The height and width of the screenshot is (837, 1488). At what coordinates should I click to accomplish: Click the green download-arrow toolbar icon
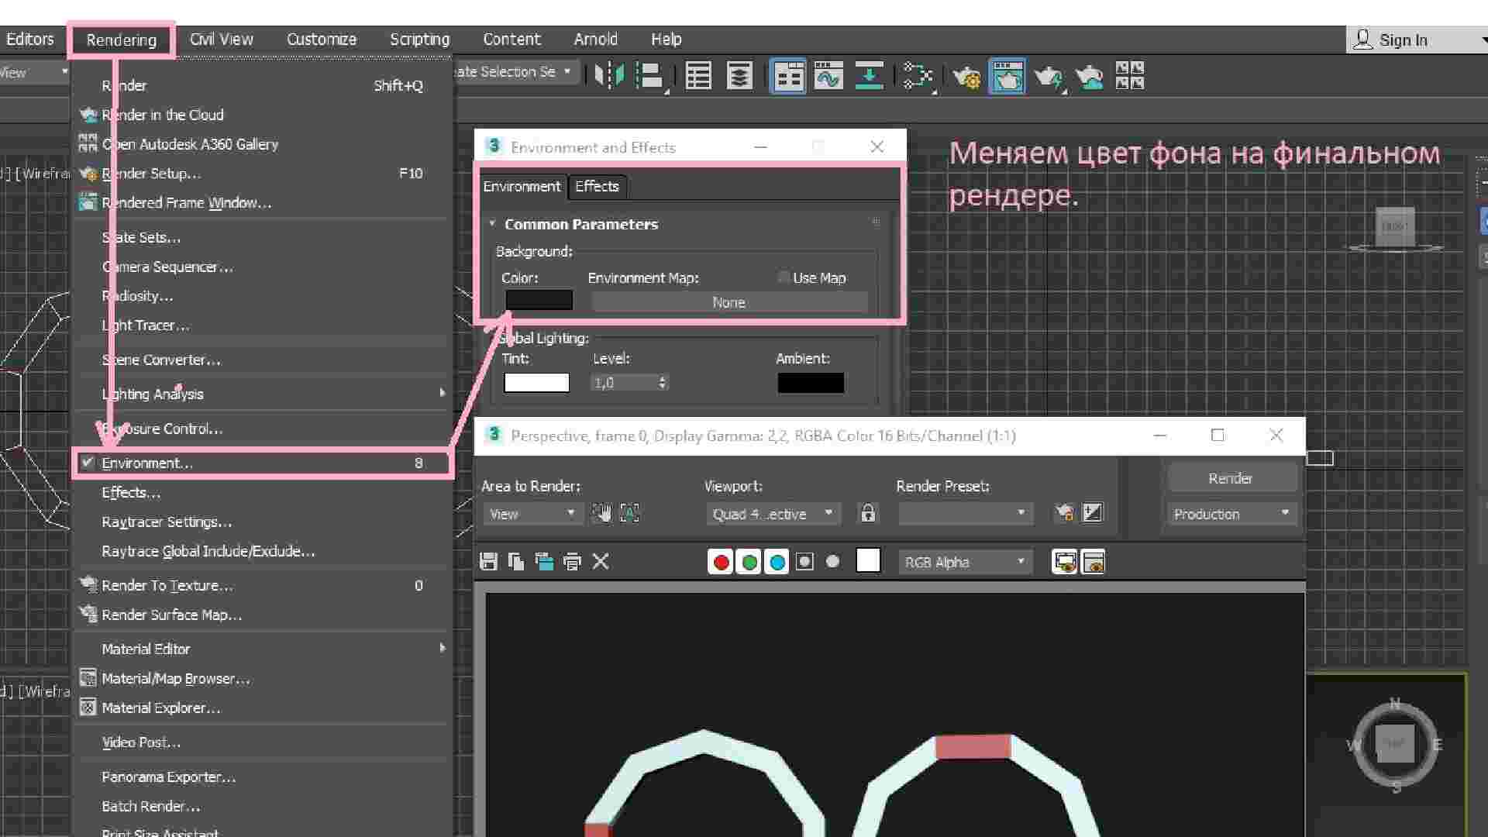point(869,76)
